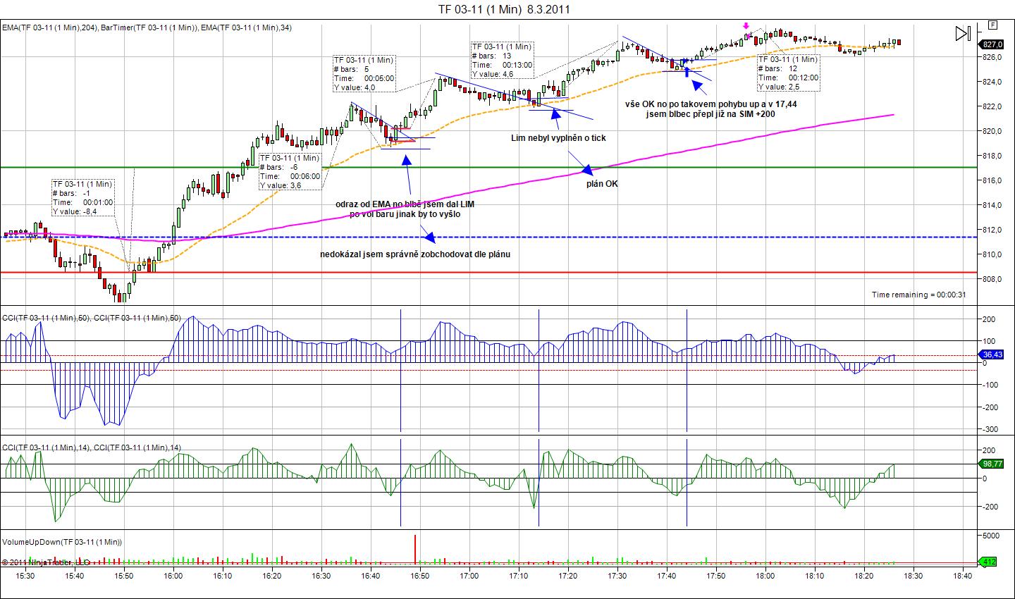Click the © 2011 NinjaTrader, LLC text

47,562
